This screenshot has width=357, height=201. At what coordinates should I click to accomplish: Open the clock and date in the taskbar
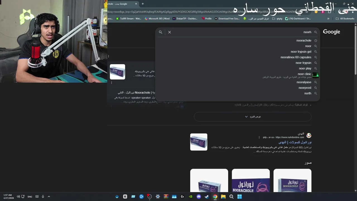pos(8,197)
